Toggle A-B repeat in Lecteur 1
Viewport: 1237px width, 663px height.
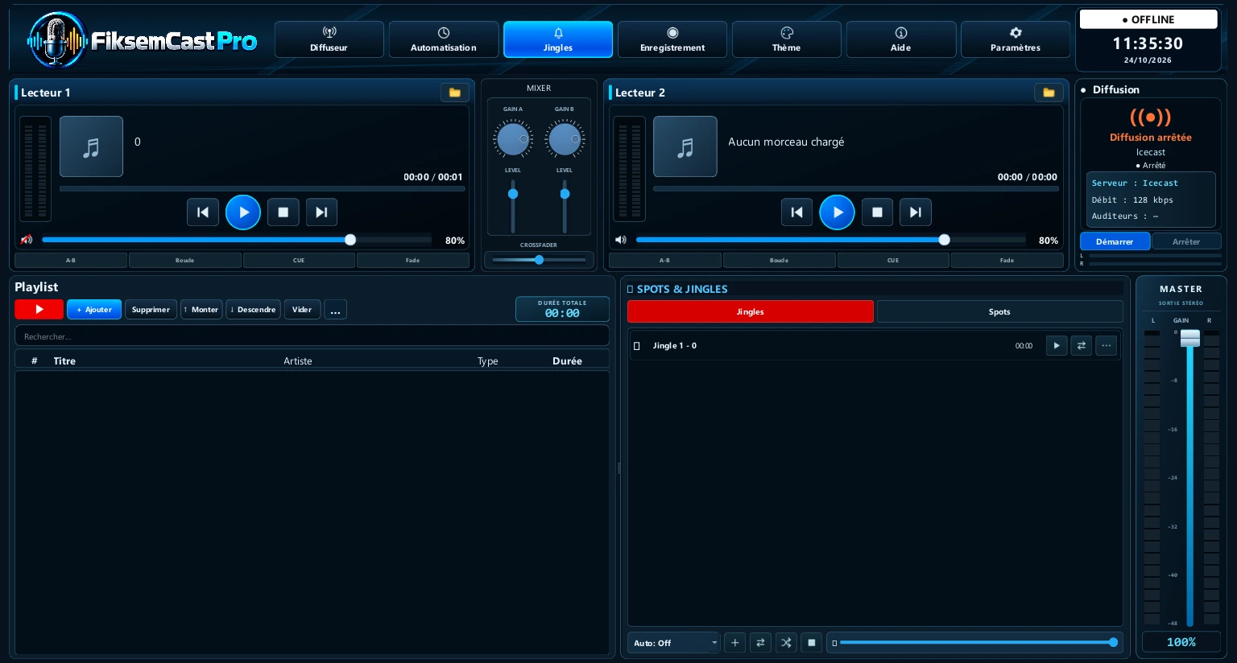(x=71, y=261)
